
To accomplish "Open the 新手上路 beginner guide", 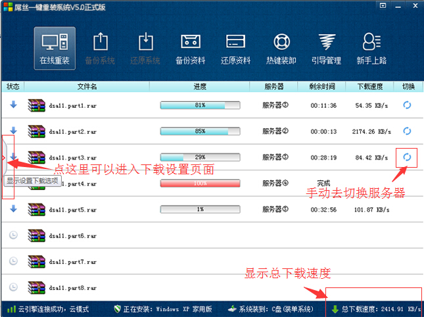I will click(x=370, y=47).
